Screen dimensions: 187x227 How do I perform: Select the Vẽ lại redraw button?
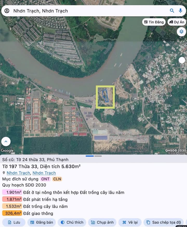[130, 222]
